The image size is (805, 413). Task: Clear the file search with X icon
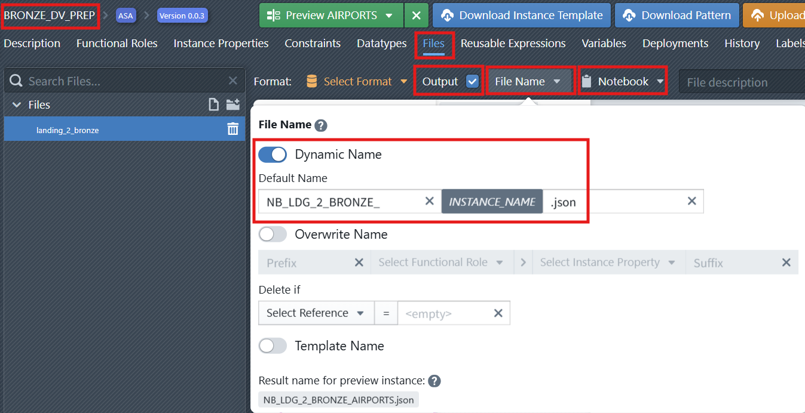pyautogui.click(x=233, y=81)
